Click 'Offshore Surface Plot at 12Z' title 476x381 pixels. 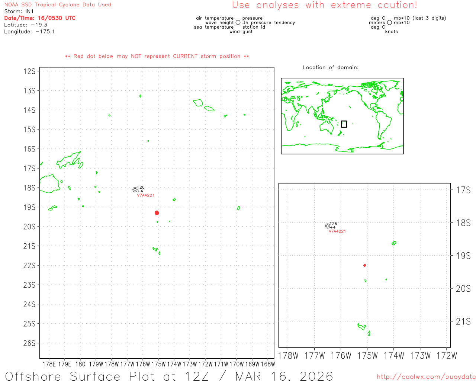click(107, 376)
